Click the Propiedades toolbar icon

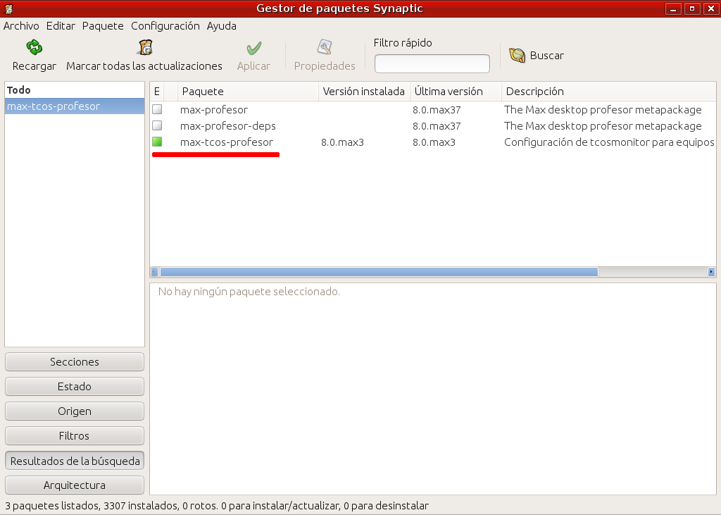[325, 48]
